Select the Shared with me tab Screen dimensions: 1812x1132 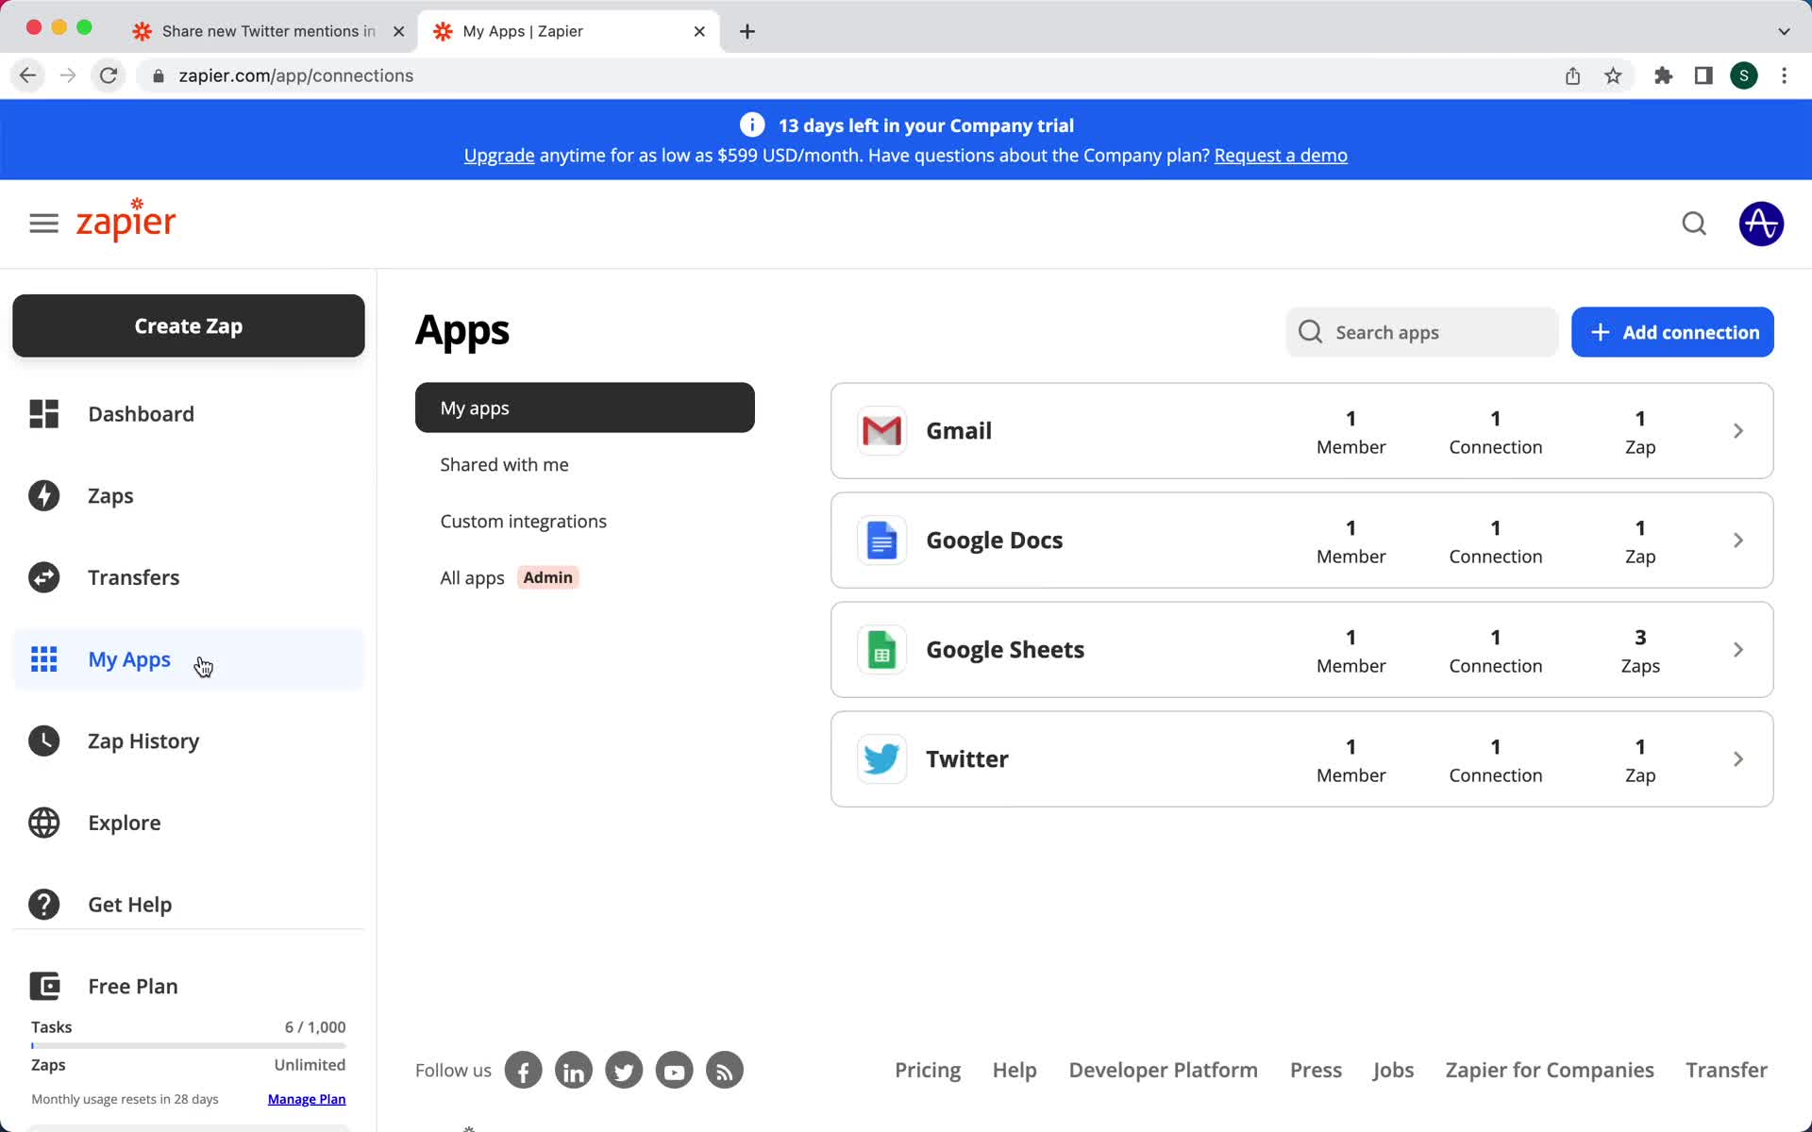coord(505,464)
